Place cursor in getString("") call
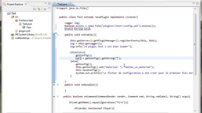202x113 pixels. (117, 58)
